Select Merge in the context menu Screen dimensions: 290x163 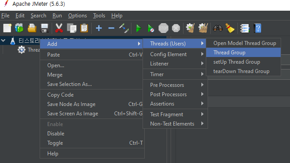pos(92,75)
